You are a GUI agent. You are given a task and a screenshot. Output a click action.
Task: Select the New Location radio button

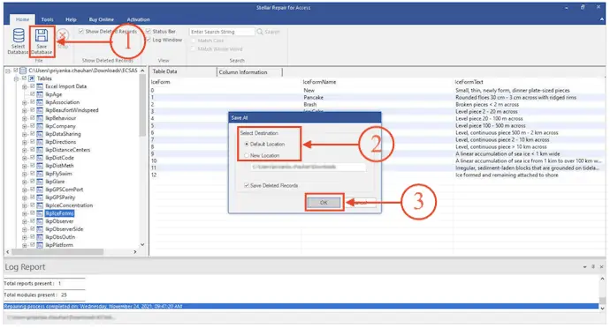coord(247,155)
